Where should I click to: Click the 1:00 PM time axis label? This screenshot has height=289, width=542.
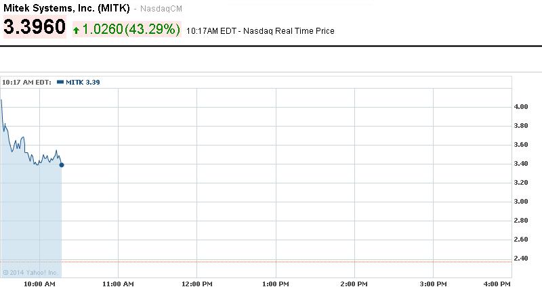click(x=276, y=283)
